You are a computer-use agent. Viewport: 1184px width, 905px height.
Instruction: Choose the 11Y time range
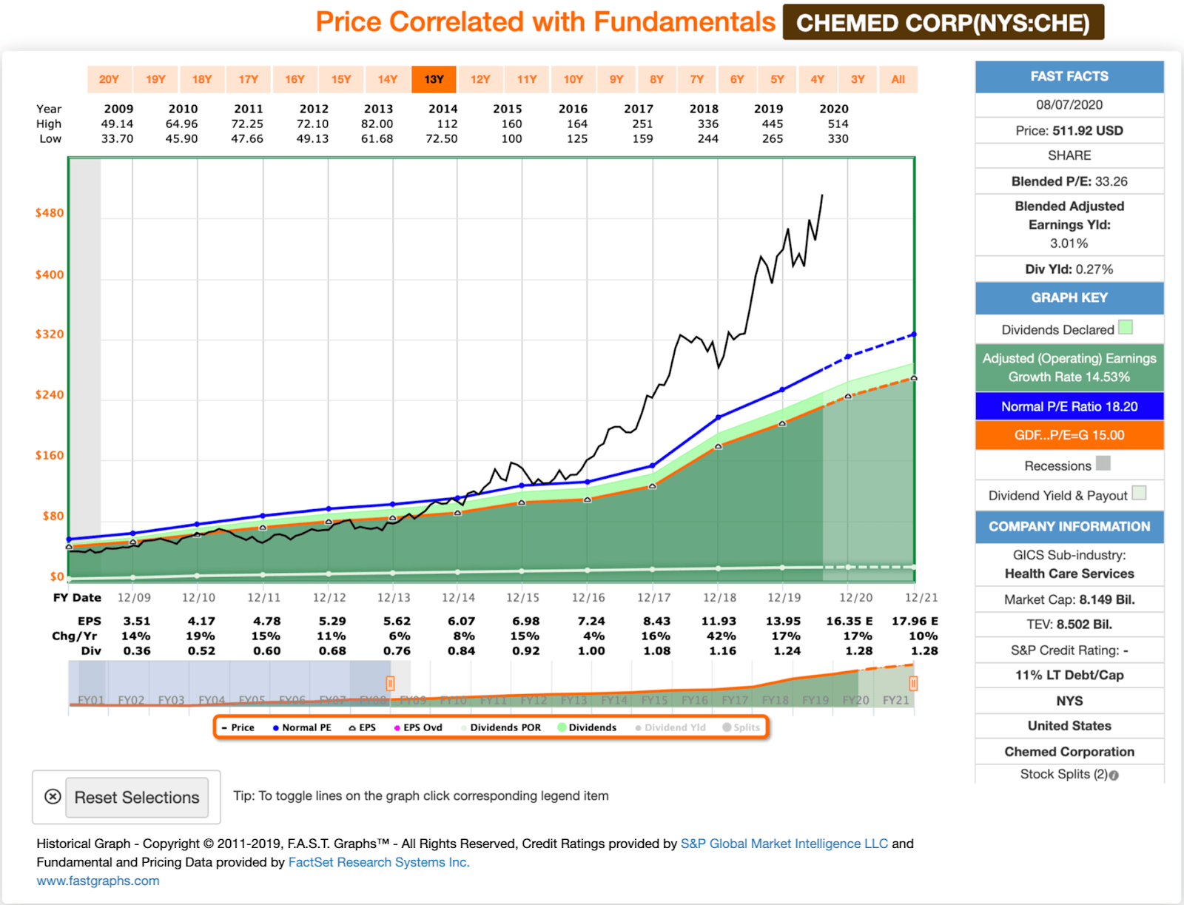(527, 79)
